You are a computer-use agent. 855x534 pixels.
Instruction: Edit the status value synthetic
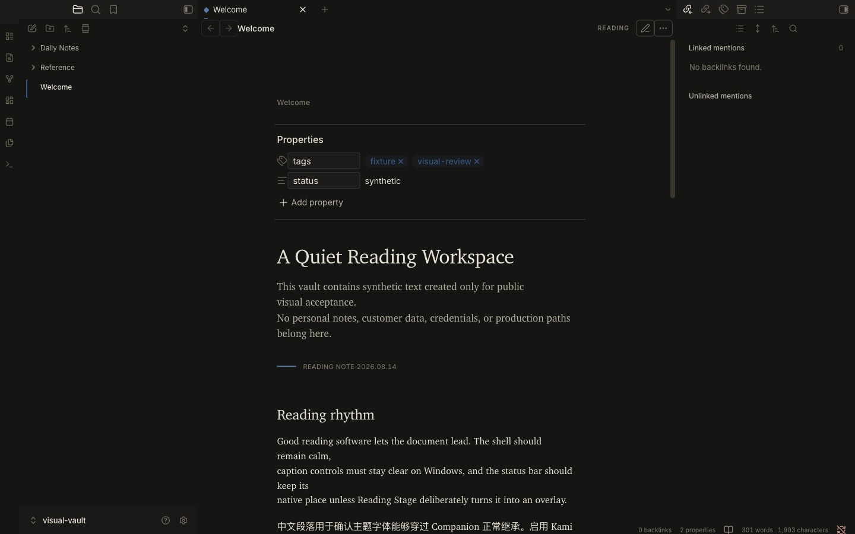point(383,181)
